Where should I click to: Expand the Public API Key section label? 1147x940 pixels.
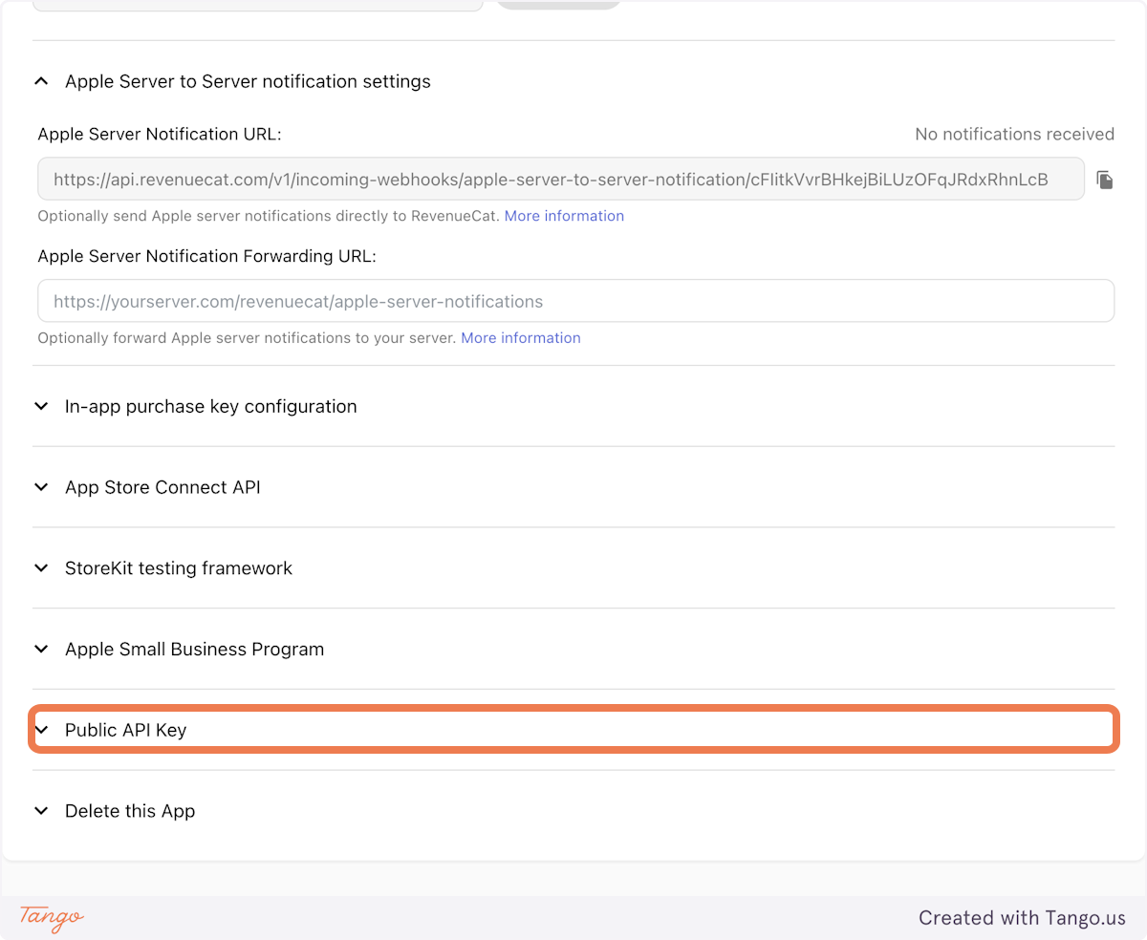pos(125,731)
